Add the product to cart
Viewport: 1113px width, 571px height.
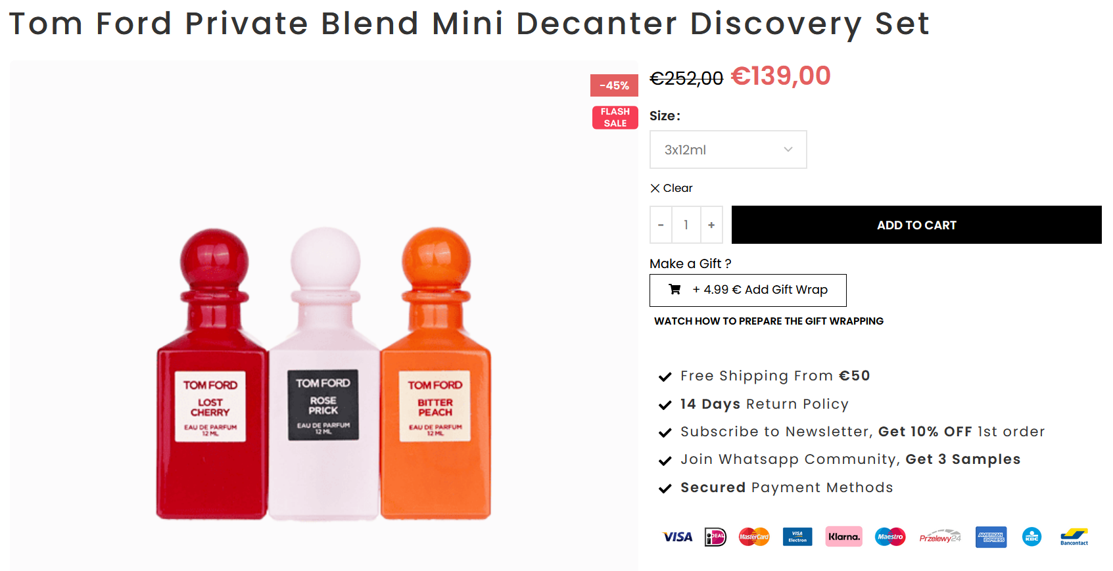tap(916, 225)
